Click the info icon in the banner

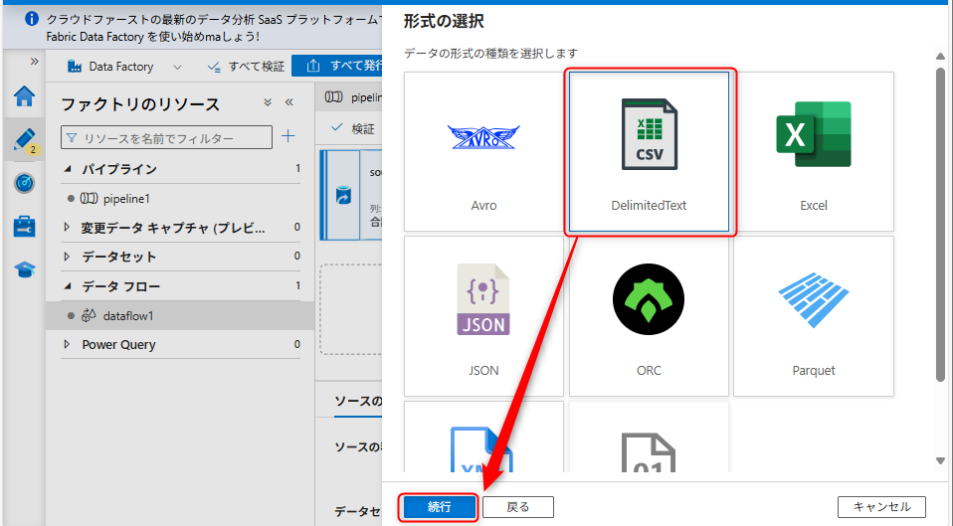click(x=32, y=19)
